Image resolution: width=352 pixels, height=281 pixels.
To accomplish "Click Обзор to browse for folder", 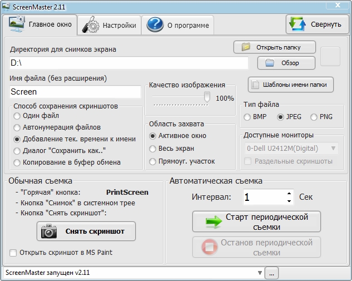I will (286, 63).
